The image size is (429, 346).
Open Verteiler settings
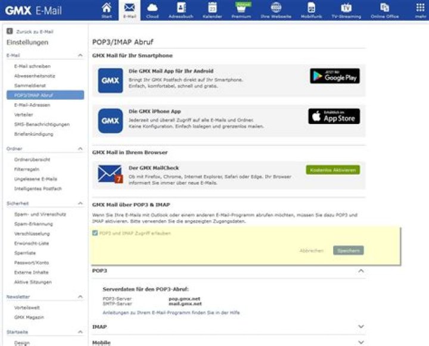coord(23,115)
